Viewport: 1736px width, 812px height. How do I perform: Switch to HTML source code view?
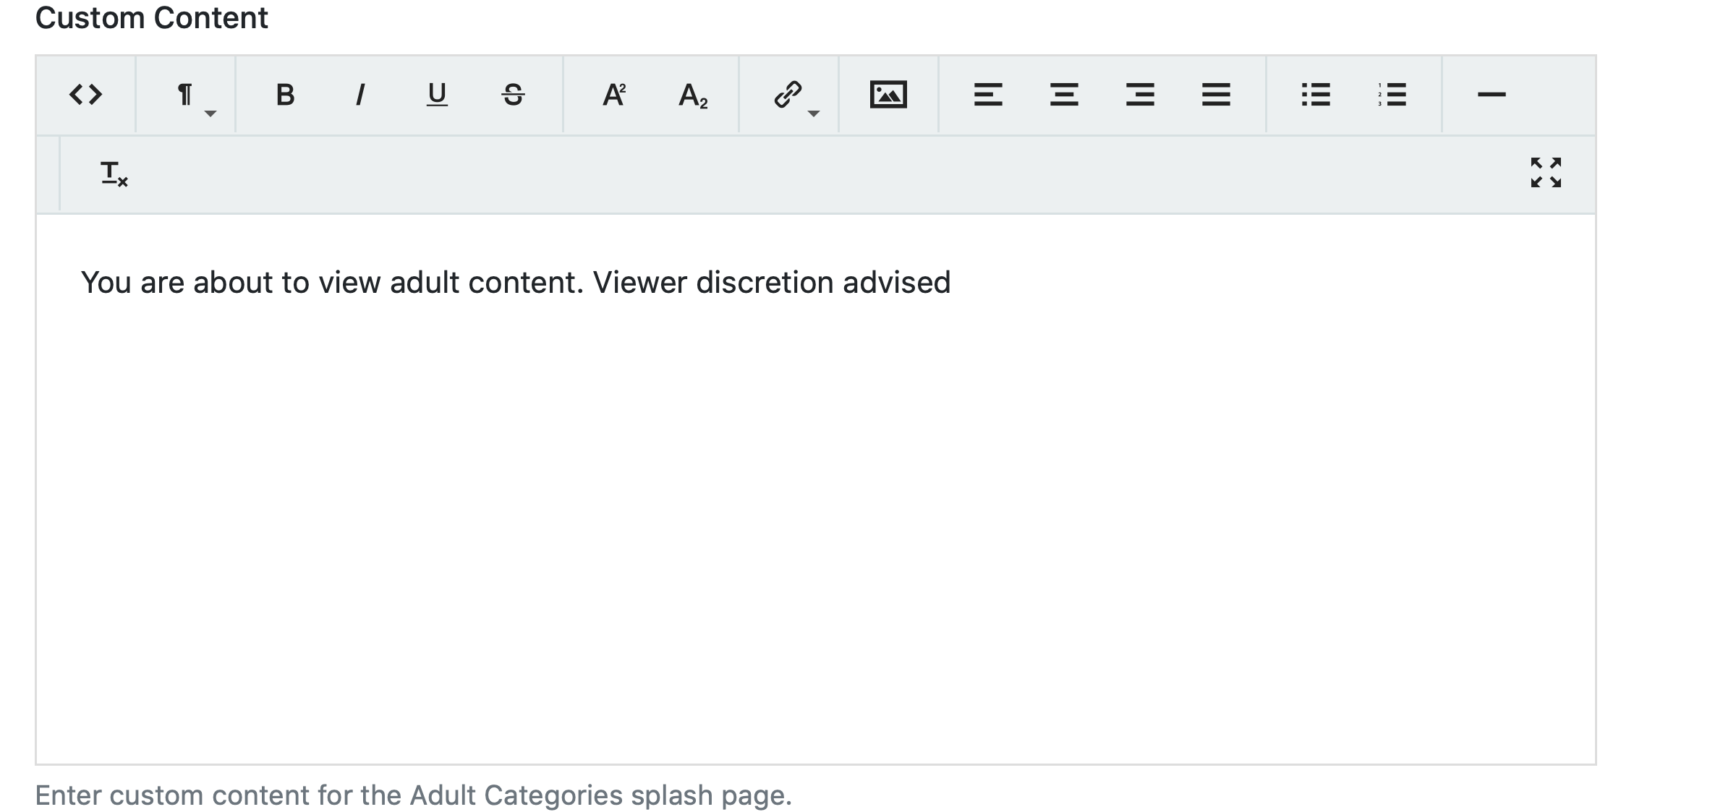tap(85, 95)
